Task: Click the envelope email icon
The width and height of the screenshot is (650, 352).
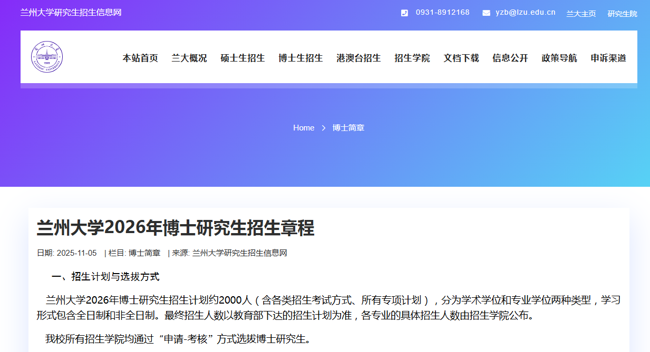Action: (x=486, y=13)
